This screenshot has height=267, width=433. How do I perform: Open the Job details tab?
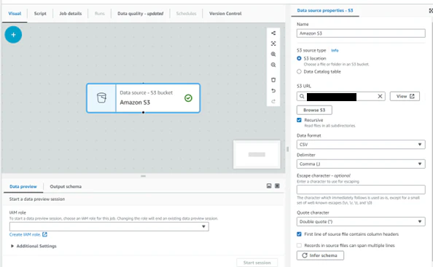(71, 14)
